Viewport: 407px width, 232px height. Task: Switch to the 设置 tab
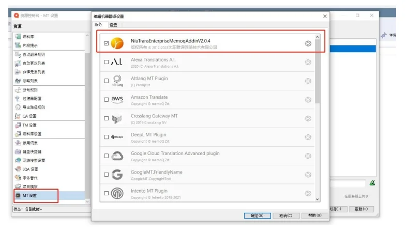113,25
